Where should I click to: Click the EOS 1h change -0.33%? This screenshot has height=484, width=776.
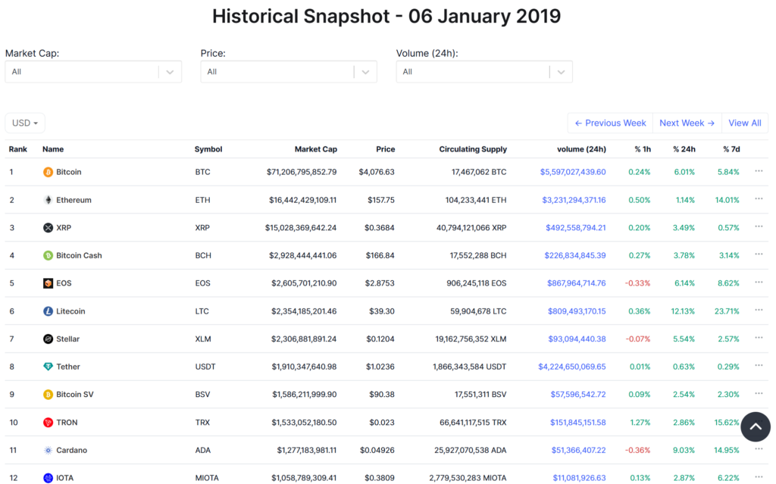tap(637, 283)
